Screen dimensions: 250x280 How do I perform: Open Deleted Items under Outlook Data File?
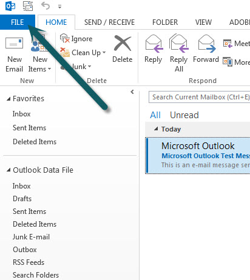point(35,224)
